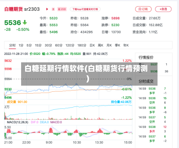Click the 订阅 subscribe button
This screenshot has width=179, height=148.
tap(143, 9)
